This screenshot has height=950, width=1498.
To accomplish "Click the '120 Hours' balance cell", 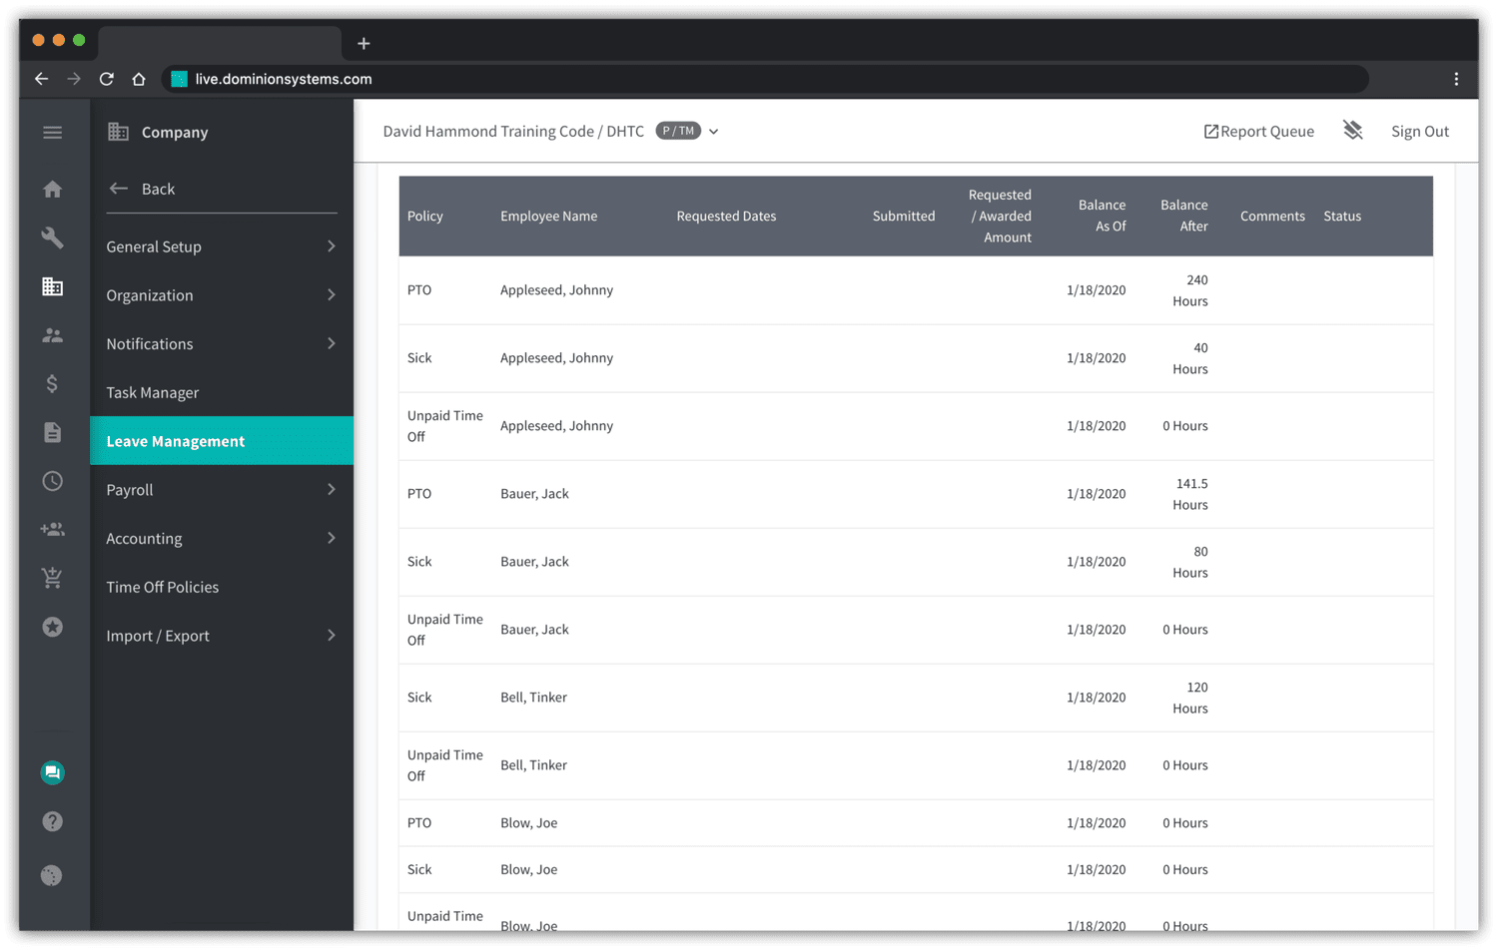I will [1190, 698].
